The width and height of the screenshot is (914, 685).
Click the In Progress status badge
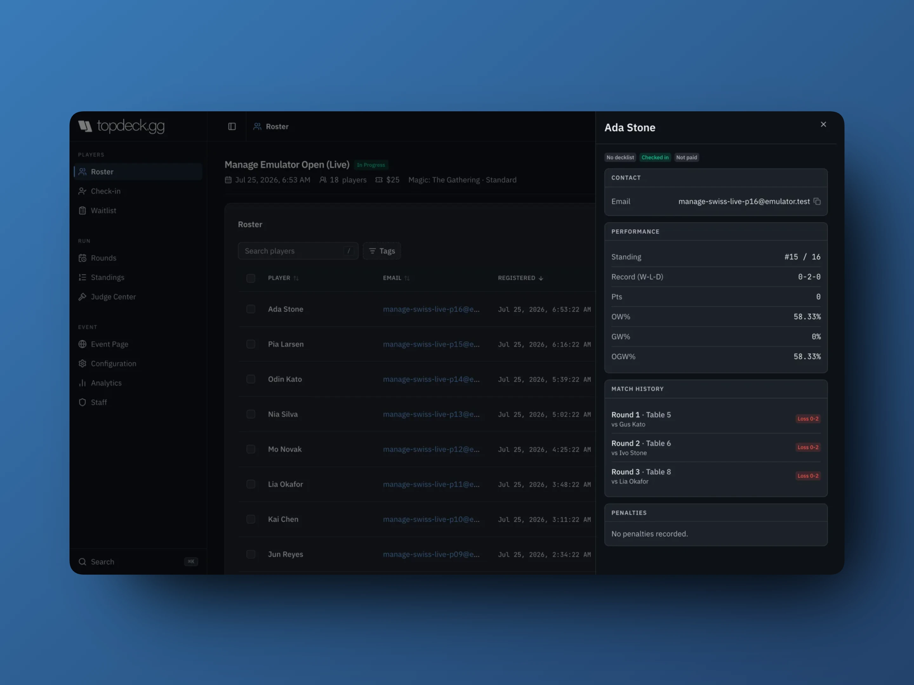[x=371, y=165]
